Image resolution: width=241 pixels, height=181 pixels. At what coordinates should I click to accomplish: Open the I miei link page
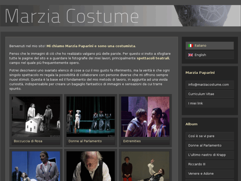point(210,103)
